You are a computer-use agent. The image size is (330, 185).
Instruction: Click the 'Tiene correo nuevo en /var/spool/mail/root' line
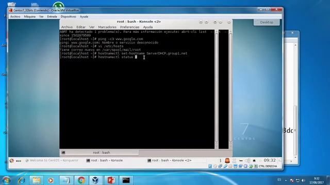[x=100, y=50]
